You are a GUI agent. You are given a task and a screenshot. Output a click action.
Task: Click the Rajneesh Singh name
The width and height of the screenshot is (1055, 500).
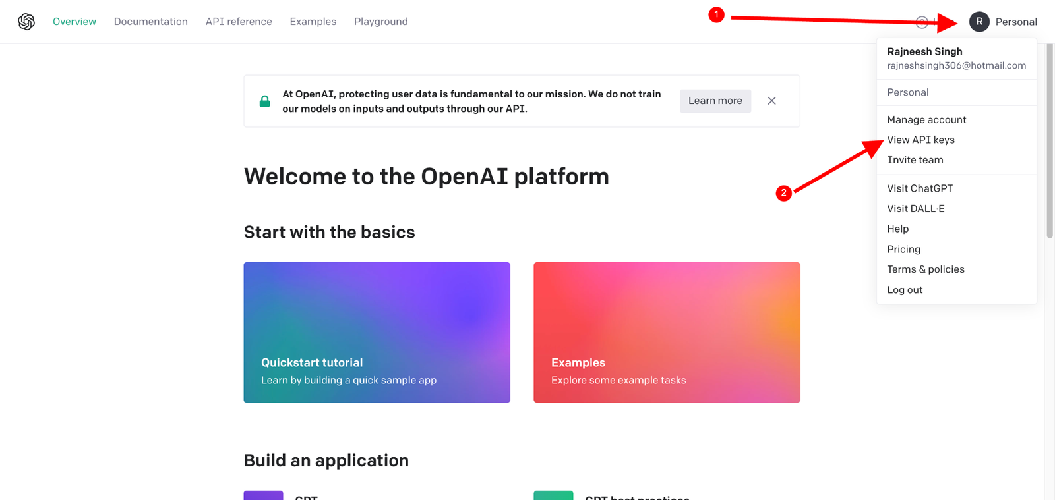coord(924,51)
